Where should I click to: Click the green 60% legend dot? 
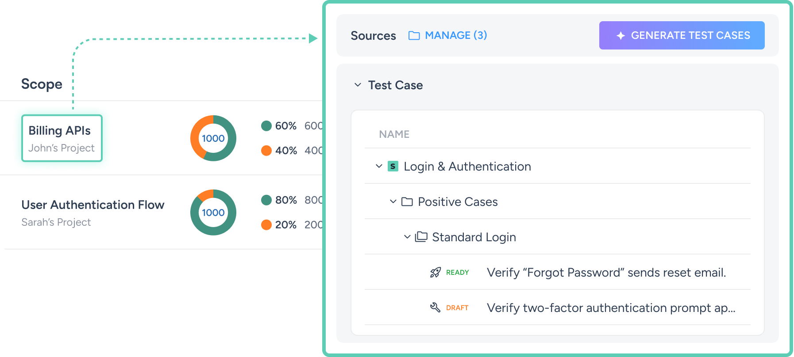click(x=266, y=126)
